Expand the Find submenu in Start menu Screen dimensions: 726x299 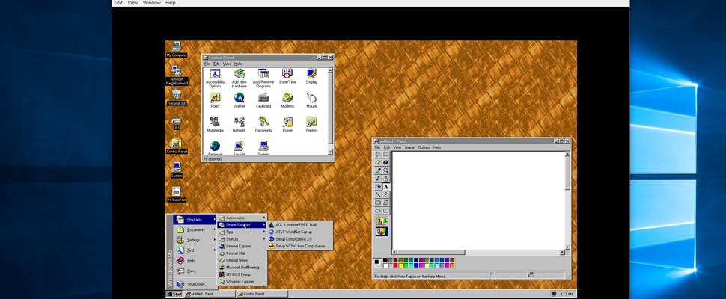click(x=195, y=250)
